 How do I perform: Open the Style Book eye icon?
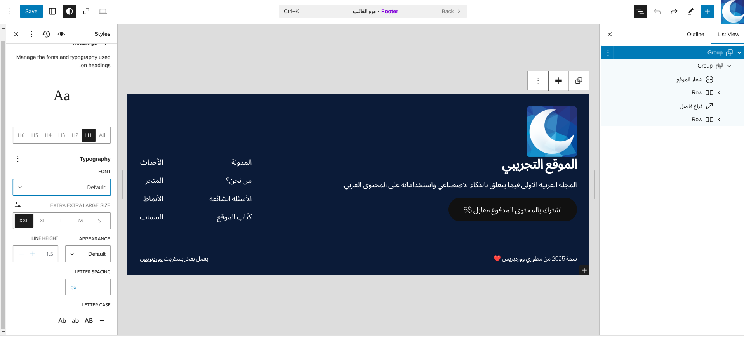point(61,34)
